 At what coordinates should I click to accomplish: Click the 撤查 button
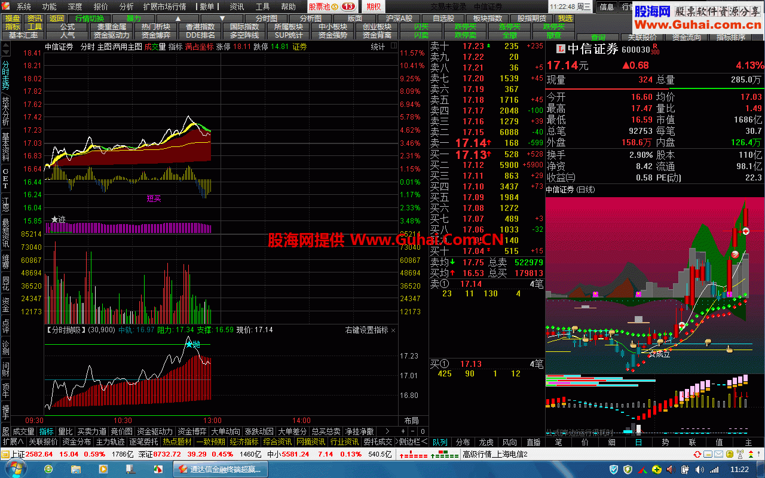click(553, 35)
